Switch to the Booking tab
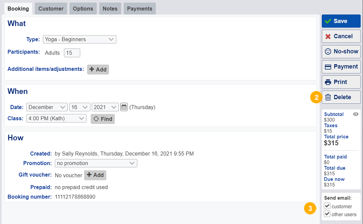Screen dimensions: 363x224 point(18,9)
